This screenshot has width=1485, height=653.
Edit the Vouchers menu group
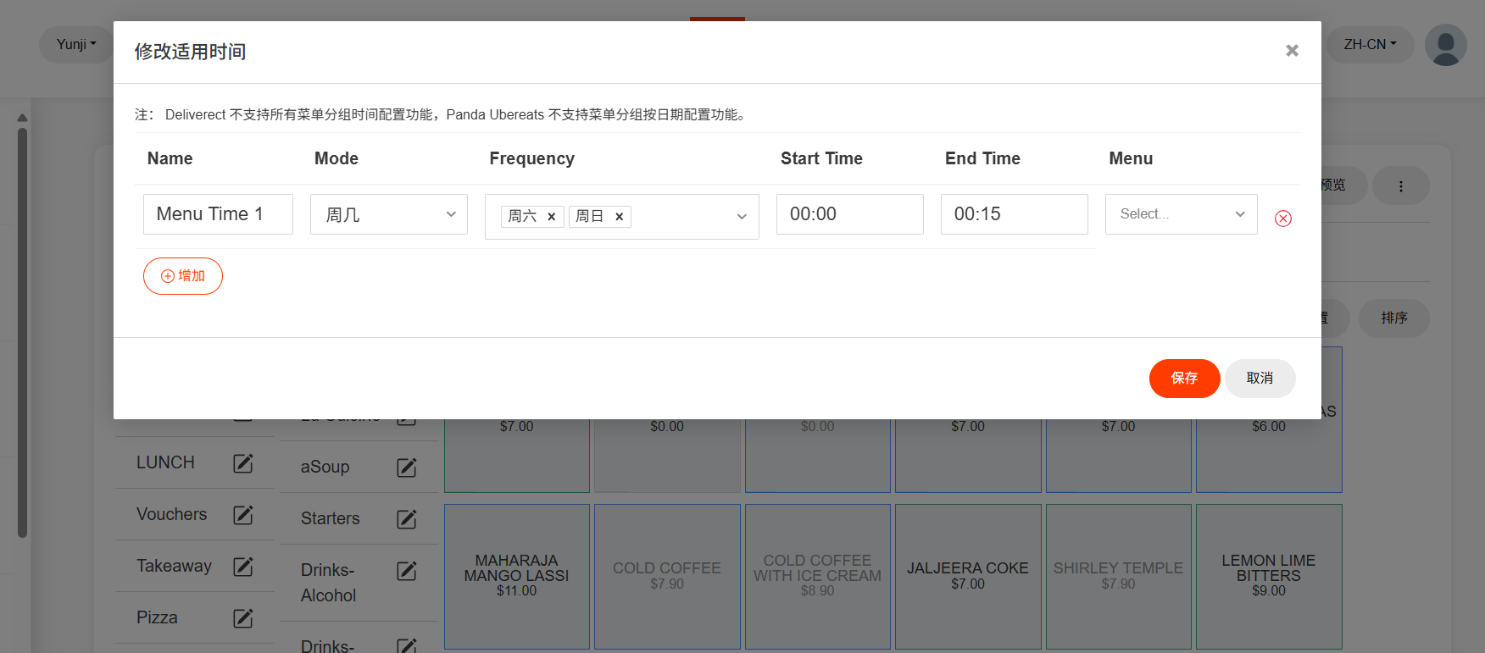[x=243, y=515]
